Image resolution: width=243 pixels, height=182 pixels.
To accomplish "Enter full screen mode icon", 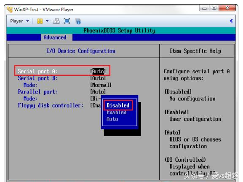I will [x=67, y=21].
